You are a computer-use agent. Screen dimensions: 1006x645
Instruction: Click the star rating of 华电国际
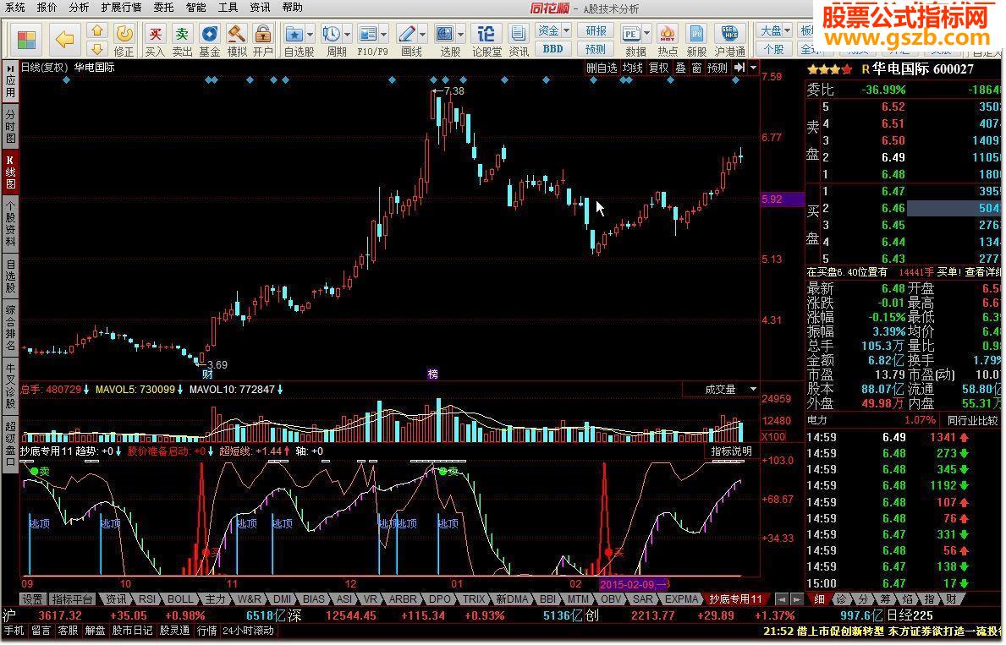830,69
